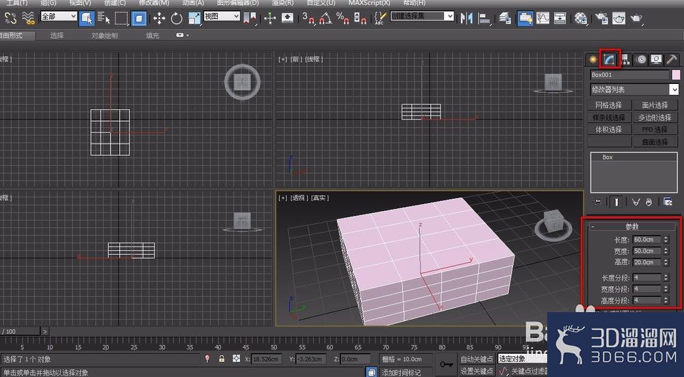
Task: Open the pink object color swatch
Action: point(676,75)
